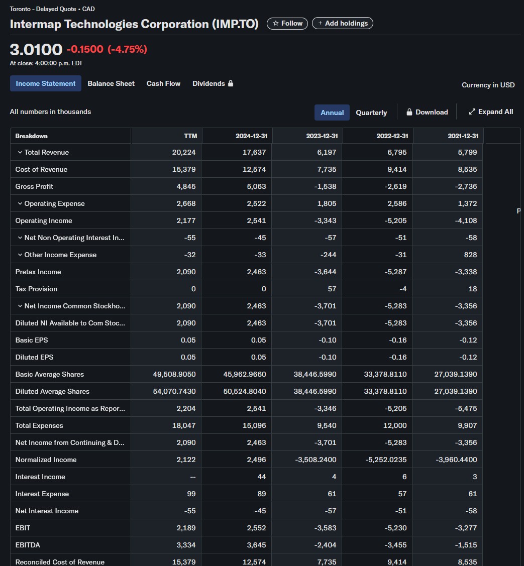Click 2021 Other Income Expense value 828

click(470, 255)
